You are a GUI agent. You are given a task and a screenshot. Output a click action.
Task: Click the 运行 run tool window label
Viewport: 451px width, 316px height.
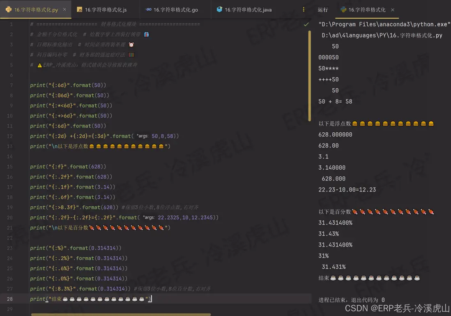coord(323,10)
